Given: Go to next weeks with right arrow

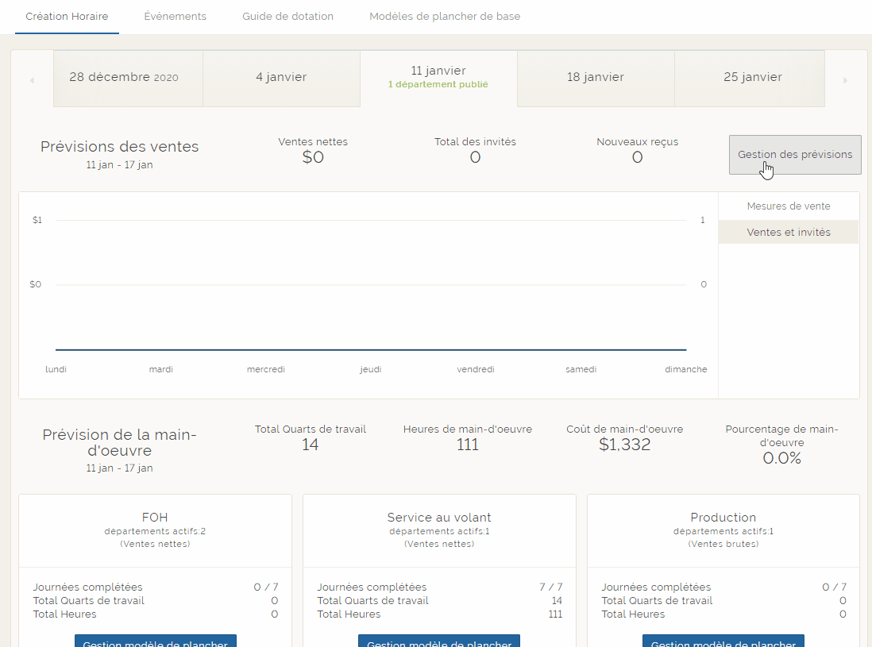Looking at the screenshot, I should [x=845, y=80].
